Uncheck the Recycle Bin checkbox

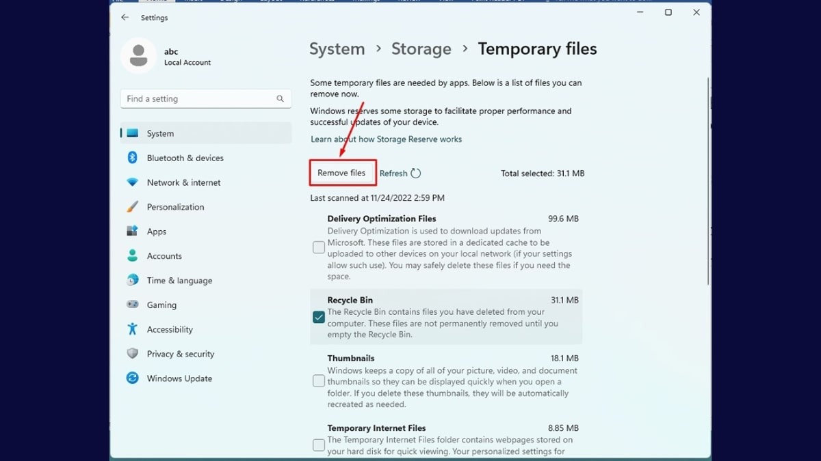tap(319, 318)
